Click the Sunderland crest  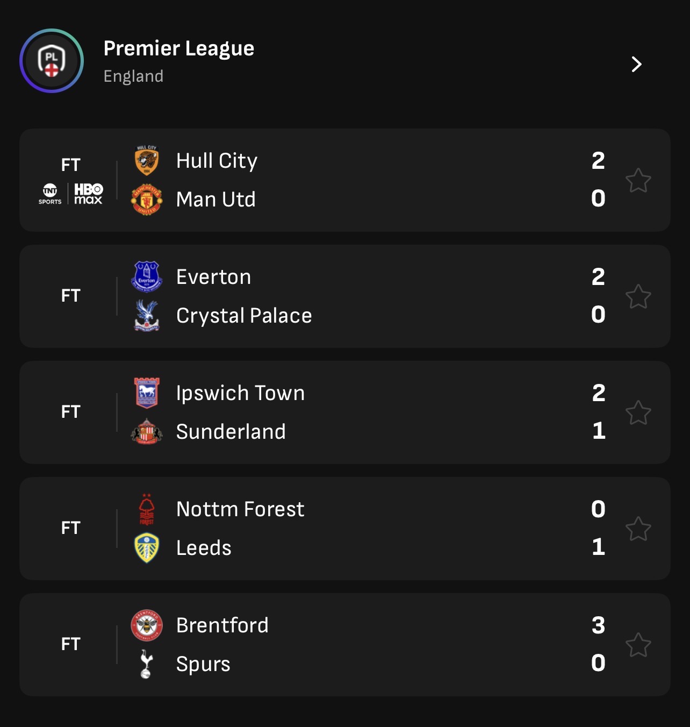click(147, 432)
